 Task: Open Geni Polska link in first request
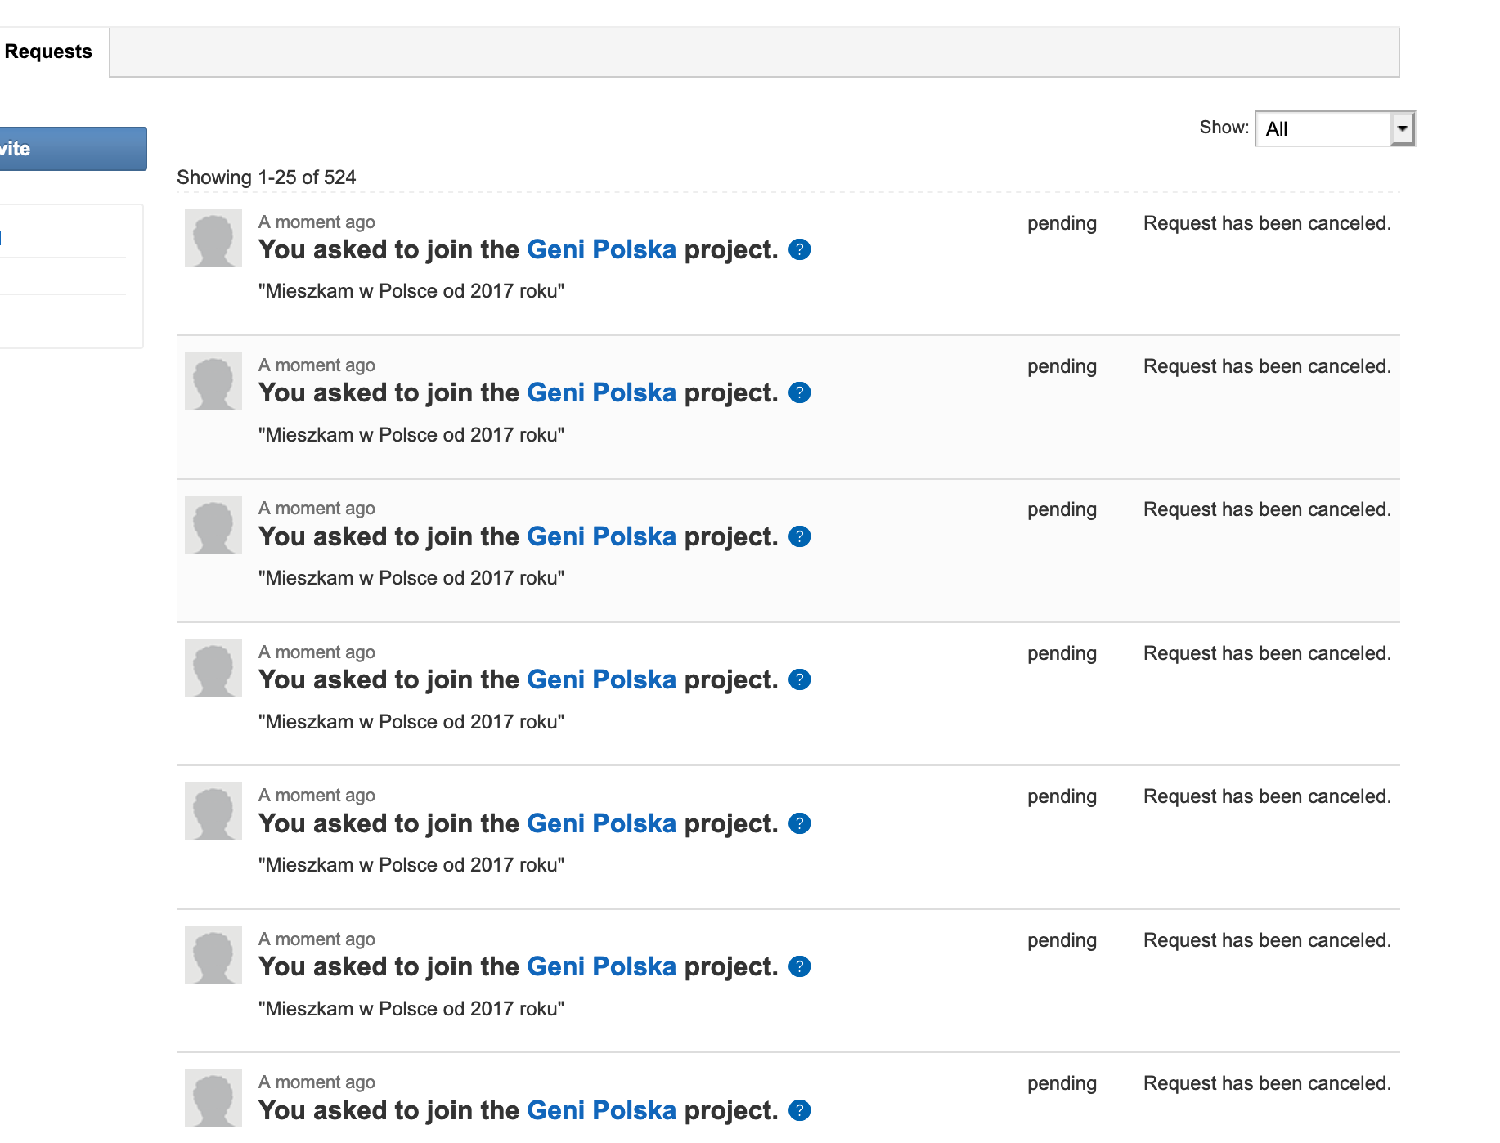coord(601,249)
